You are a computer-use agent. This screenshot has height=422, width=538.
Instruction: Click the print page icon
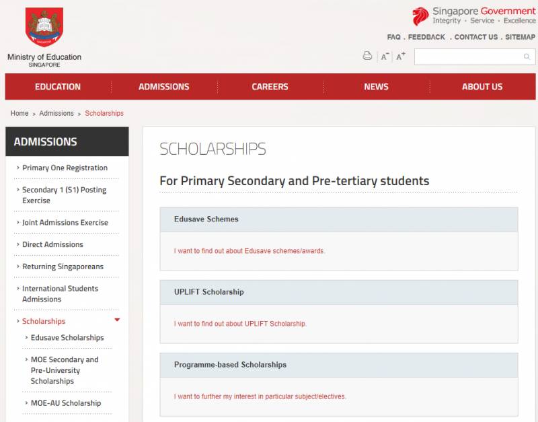pyautogui.click(x=367, y=56)
